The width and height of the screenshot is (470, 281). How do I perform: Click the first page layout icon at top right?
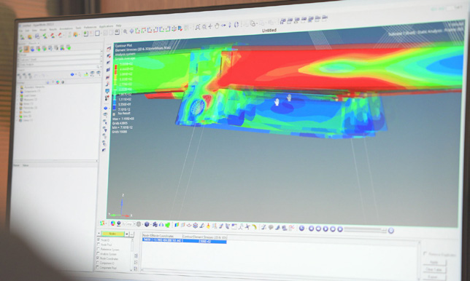(282, 21)
